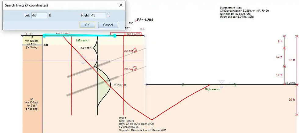Click the water table symbol left of wall

click(x=83, y=60)
